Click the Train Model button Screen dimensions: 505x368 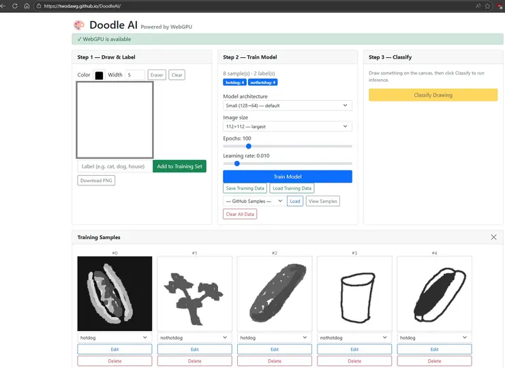click(288, 177)
